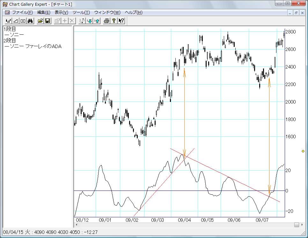The height and width of the screenshot is (238, 308).
Task: Click the step-line chart toolbar icon
Action: click(16, 21)
